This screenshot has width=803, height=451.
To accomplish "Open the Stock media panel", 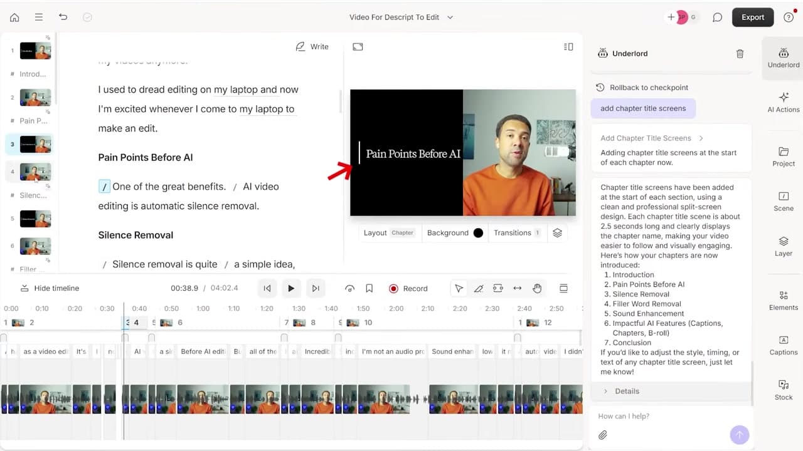I will tap(784, 390).
